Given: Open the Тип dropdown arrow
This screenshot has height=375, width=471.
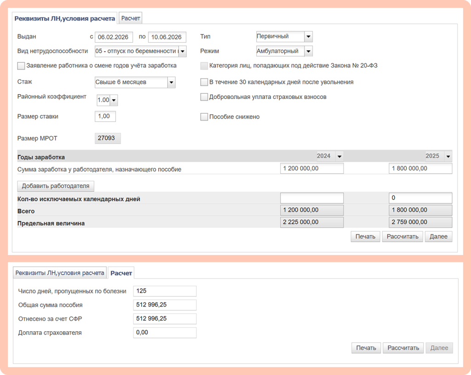Looking at the screenshot, I should click(x=308, y=37).
